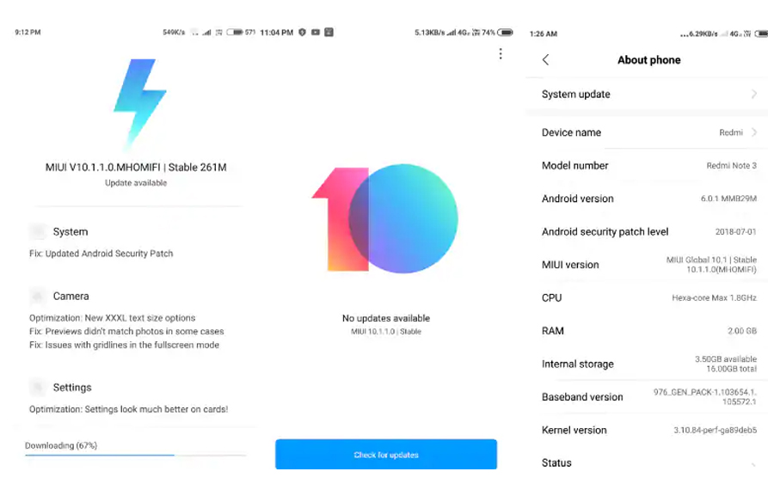Tap the Update available label
Screen dimensions: 768x496
click(136, 182)
